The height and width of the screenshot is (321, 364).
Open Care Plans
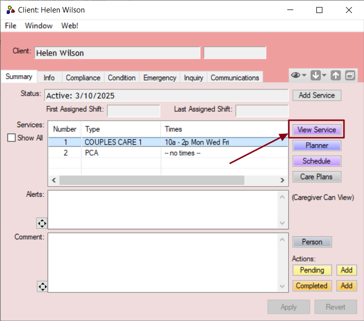pyautogui.click(x=317, y=177)
